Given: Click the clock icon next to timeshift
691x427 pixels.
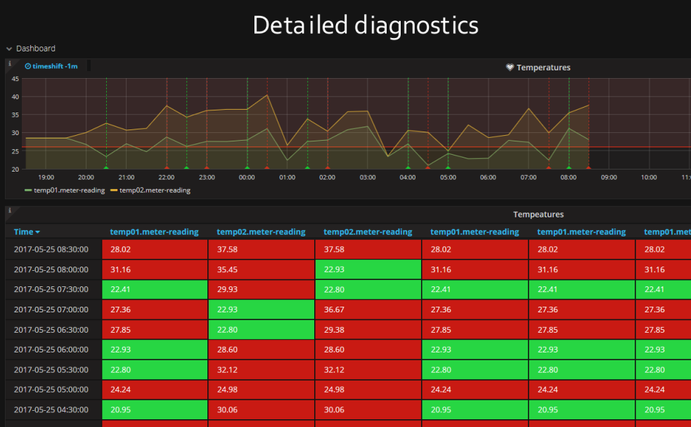Looking at the screenshot, I should 28,66.
